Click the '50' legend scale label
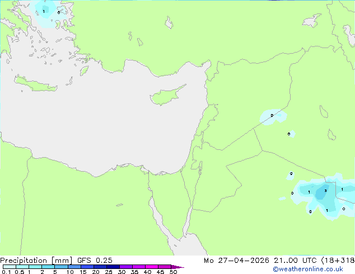Viewport: 355px width, 274px height. click(x=173, y=272)
